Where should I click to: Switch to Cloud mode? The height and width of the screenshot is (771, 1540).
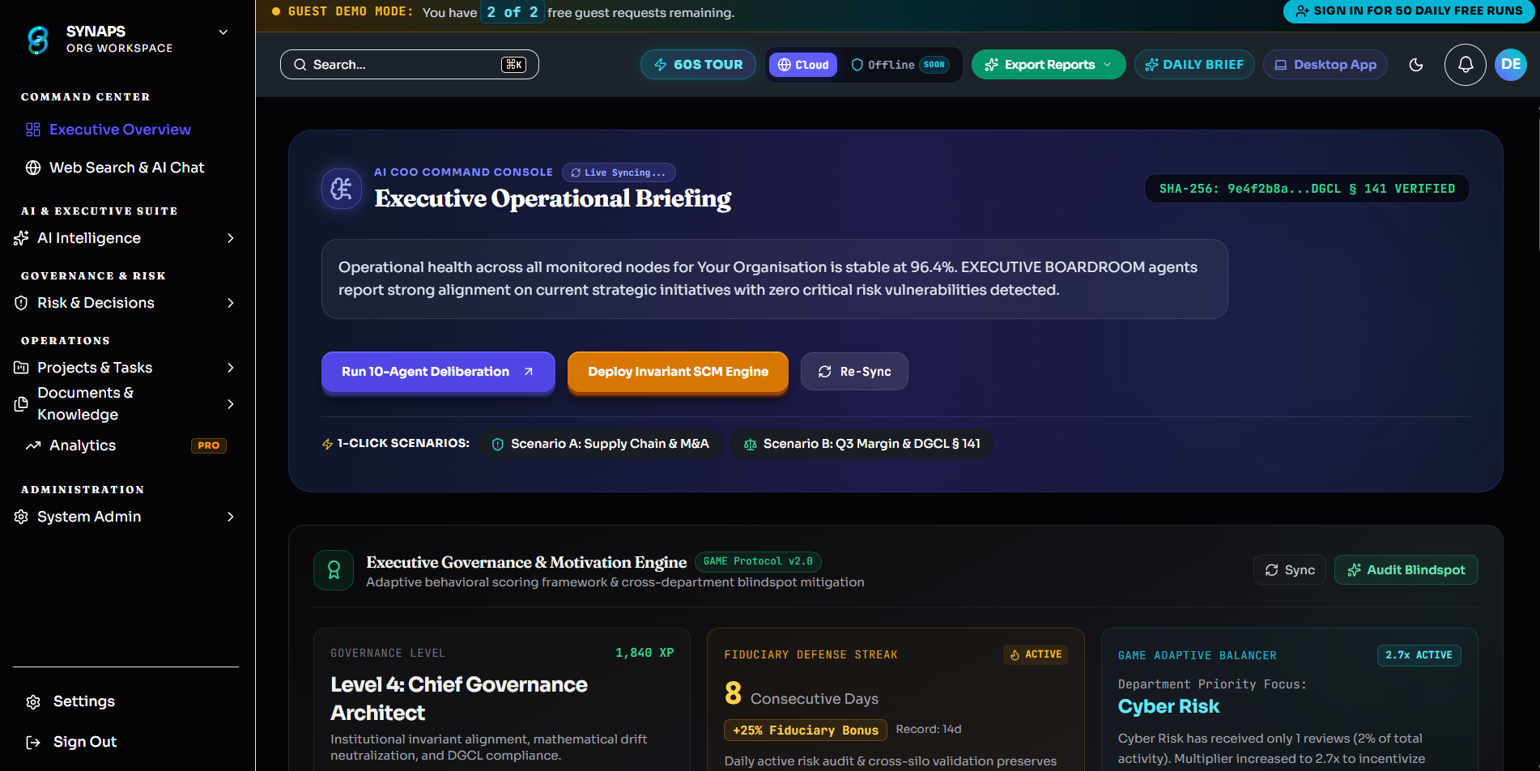803,65
